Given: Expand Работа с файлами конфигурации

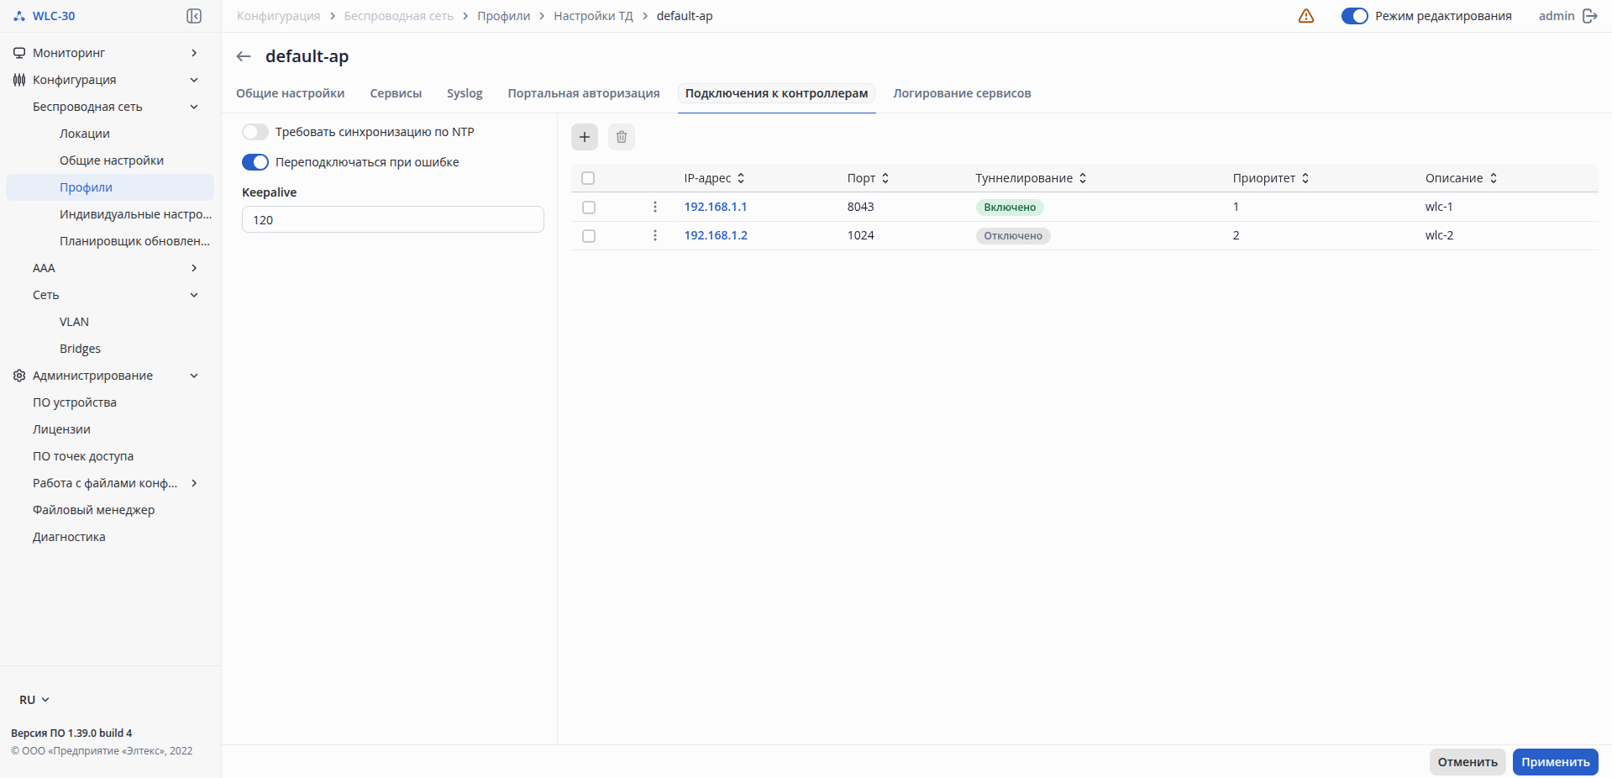Looking at the screenshot, I should click(194, 483).
